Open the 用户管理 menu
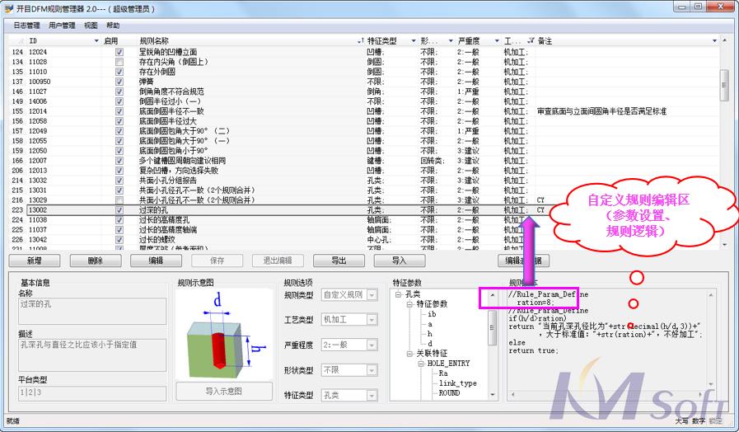Viewport: 739px width, 432px height. click(x=62, y=26)
